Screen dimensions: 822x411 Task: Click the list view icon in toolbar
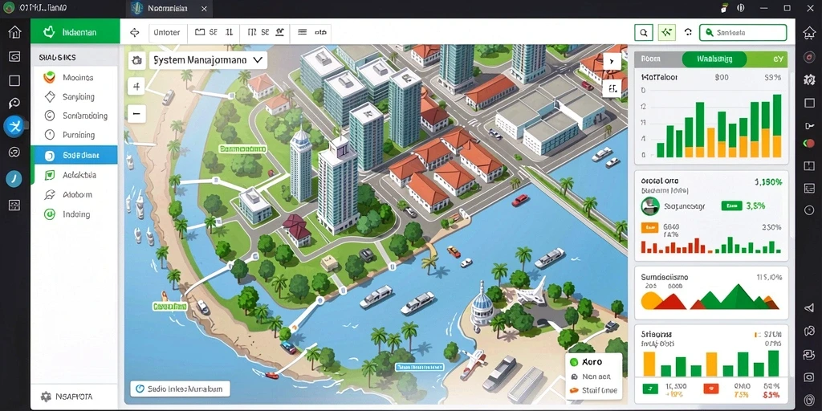(302, 32)
